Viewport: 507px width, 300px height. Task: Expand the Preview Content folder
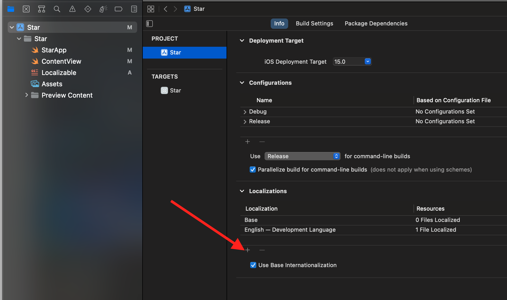(26, 95)
